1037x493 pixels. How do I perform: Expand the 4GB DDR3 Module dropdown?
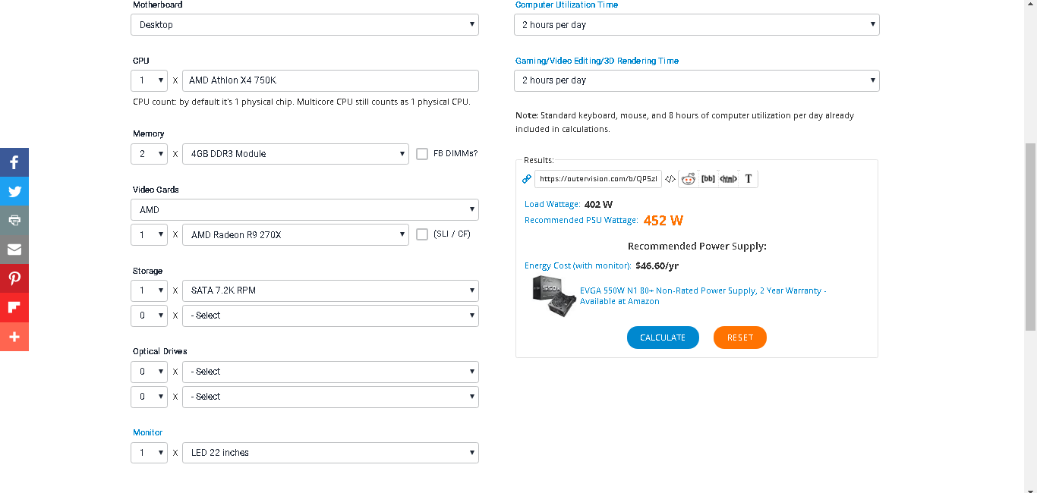pos(295,154)
